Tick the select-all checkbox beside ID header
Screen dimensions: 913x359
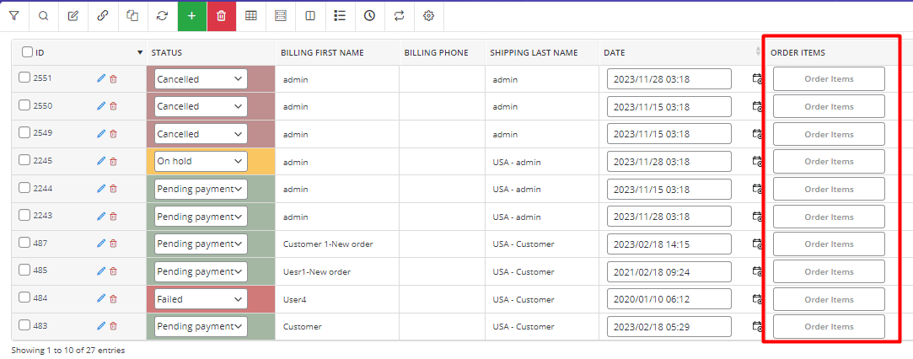click(27, 51)
